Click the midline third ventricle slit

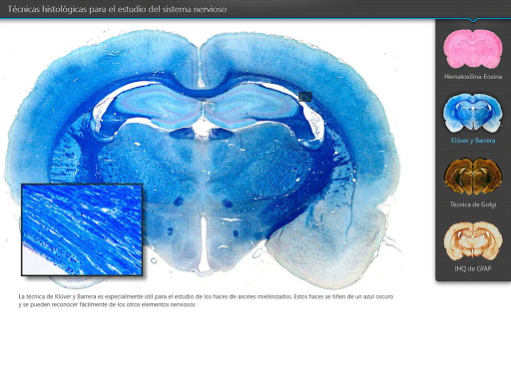tap(204, 242)
